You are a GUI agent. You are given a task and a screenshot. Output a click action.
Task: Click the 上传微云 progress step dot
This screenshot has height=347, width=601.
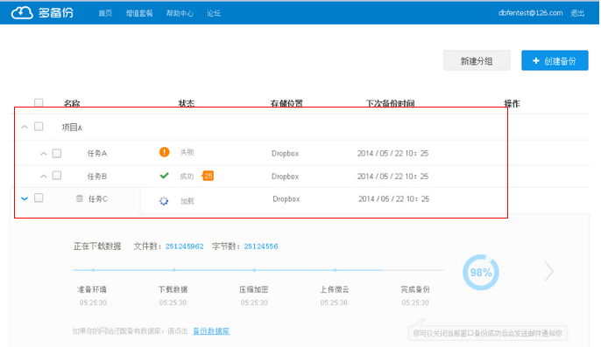[335, 270]
